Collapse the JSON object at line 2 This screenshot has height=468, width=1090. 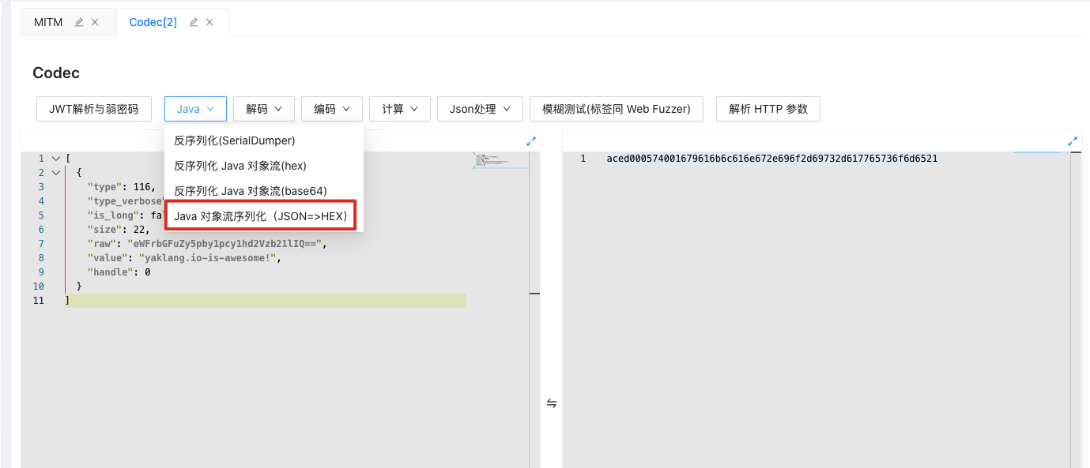tap(55, 173)
